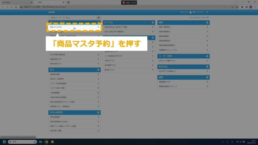Stop page loading with the X button
Screen dimensions: 258x145
pyautogui.click(x=11, y=7)
